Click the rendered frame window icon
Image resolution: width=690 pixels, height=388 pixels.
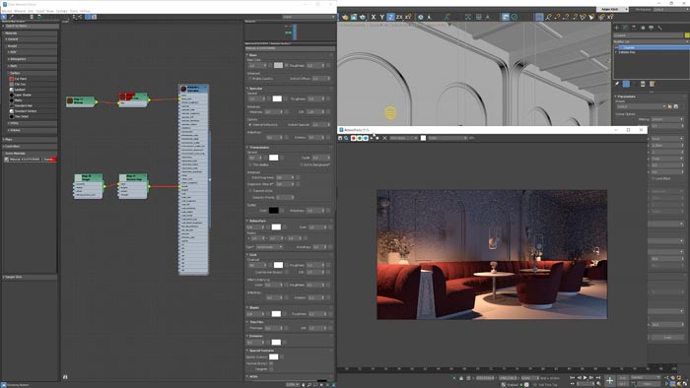coord(354,17)
